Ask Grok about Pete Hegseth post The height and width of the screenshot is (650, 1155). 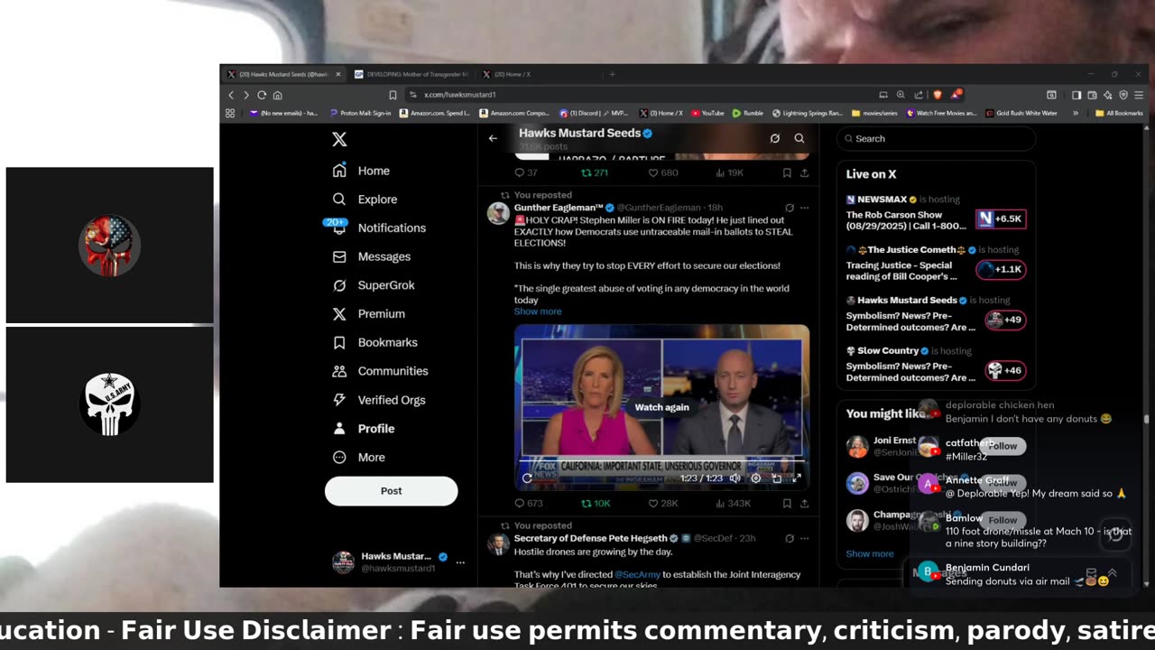pos(790,538)
